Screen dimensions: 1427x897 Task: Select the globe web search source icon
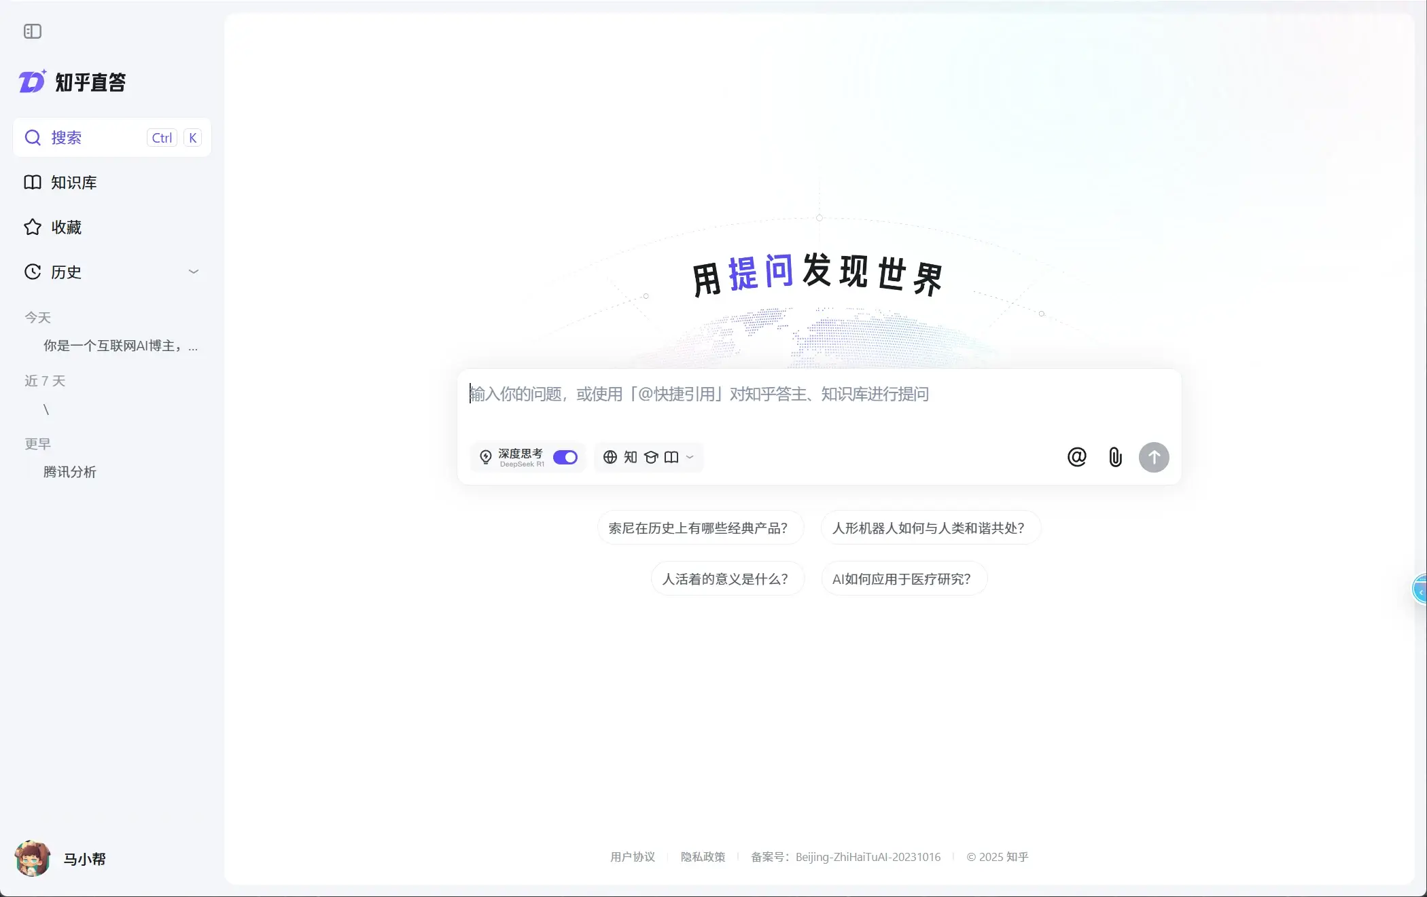(610, 457)
